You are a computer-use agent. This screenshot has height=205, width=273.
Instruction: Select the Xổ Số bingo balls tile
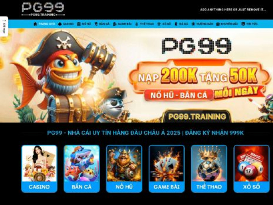[x=252, y=169]
